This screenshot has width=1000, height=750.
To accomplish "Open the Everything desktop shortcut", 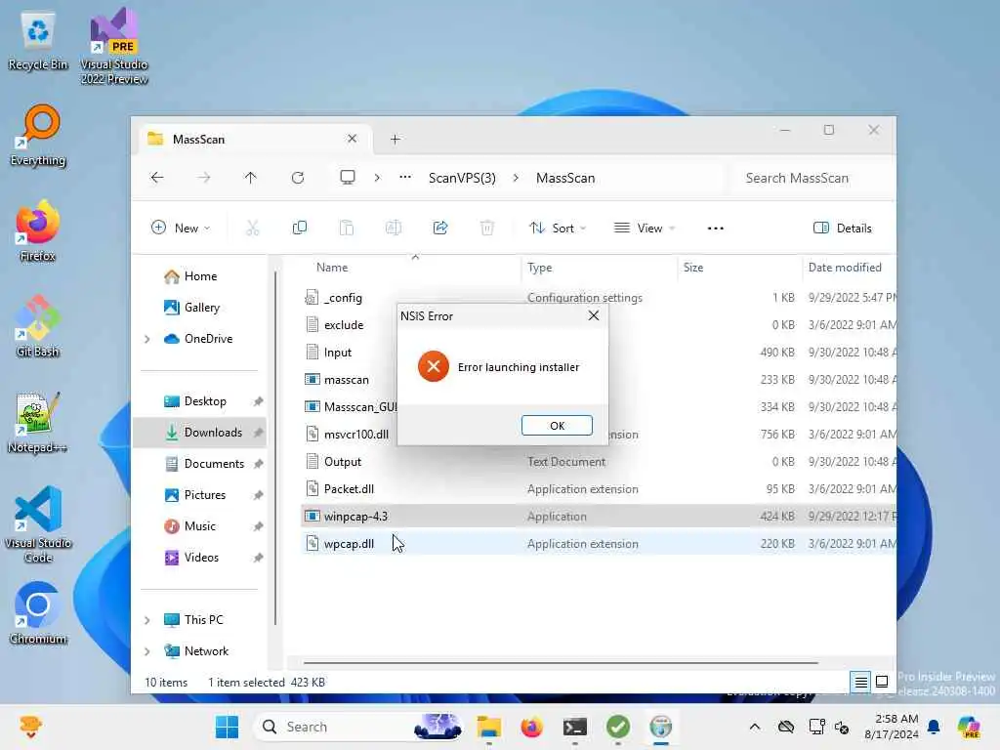I will [38, 136].
